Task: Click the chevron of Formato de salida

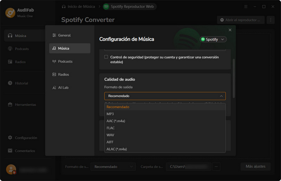Action: pyautogui.click(x=221, y=96)
